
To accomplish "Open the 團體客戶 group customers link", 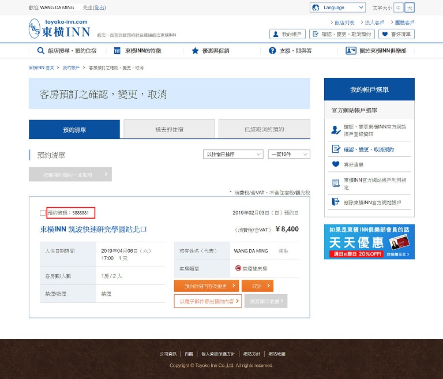I will click(404, 22).
